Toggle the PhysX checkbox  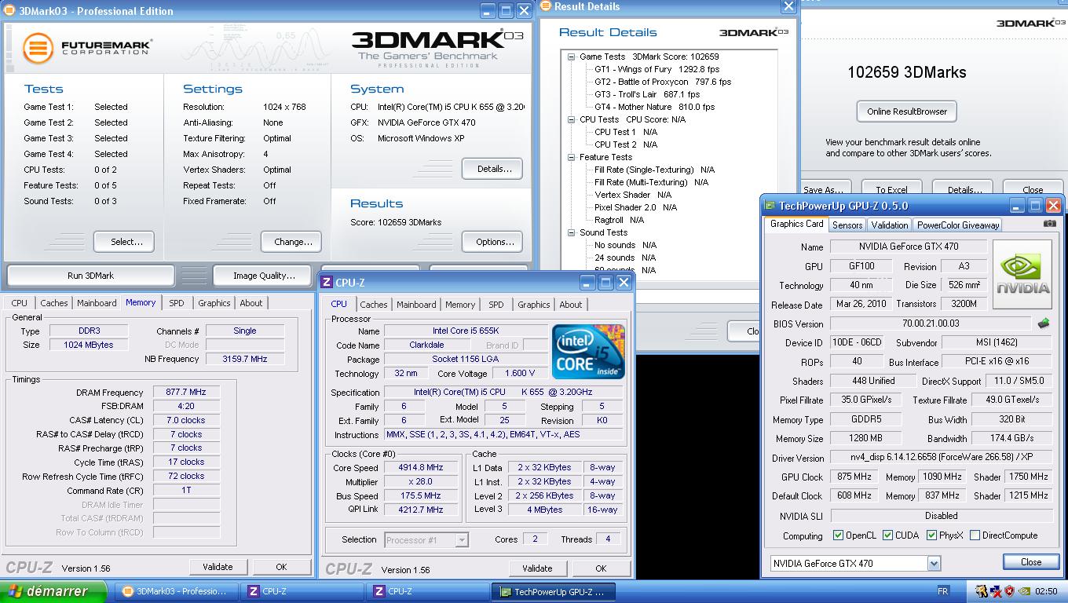(931, 535)
